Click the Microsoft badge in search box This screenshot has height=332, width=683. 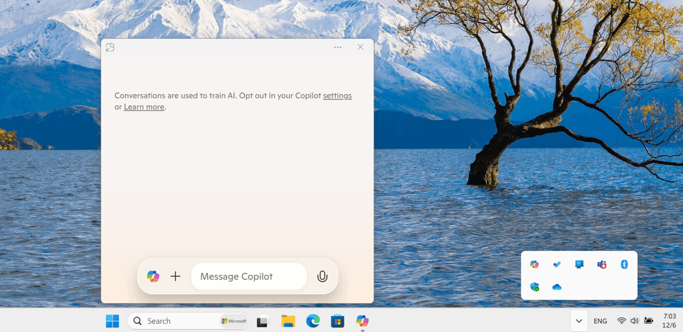234,321
